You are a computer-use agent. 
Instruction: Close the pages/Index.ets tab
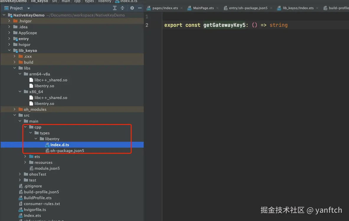pos(182,8)
